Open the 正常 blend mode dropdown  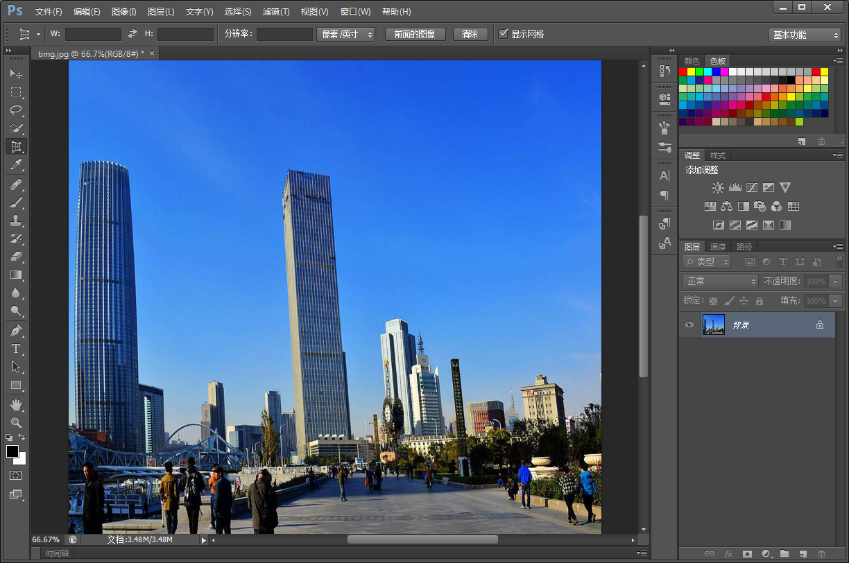click(721, 281)
